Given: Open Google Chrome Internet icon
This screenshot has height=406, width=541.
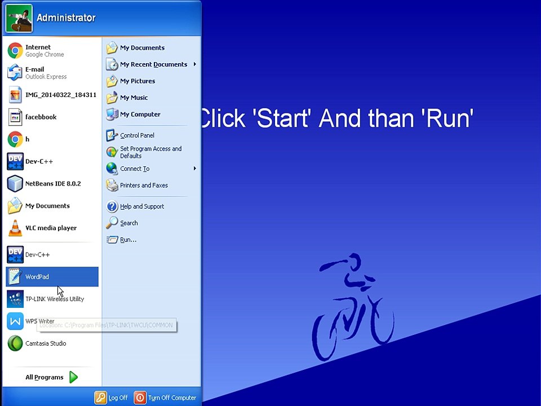Looking at the screenshot, I should coord(15,50).
